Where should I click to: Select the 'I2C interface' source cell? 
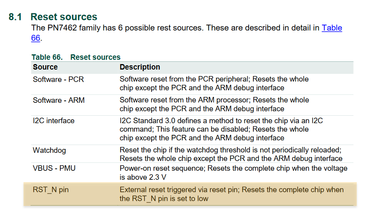click(54, 121)
